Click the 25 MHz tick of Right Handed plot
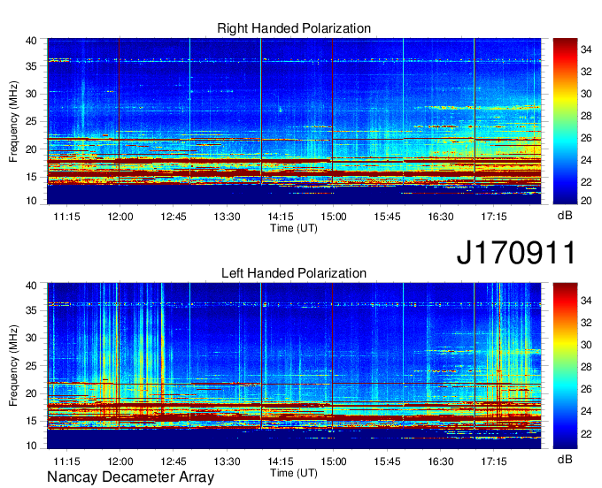Image resolution: width=602 pixels, height=488 pixels. click(x=32, y=121)
